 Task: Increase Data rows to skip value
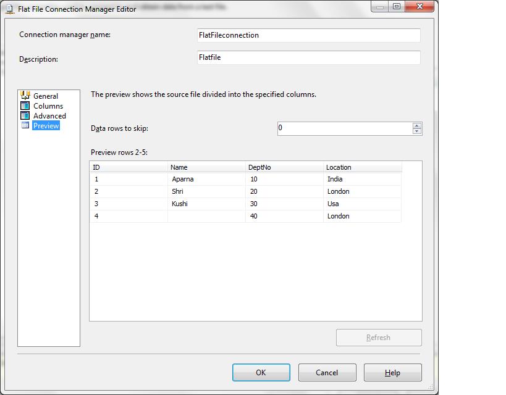[417, 126]
